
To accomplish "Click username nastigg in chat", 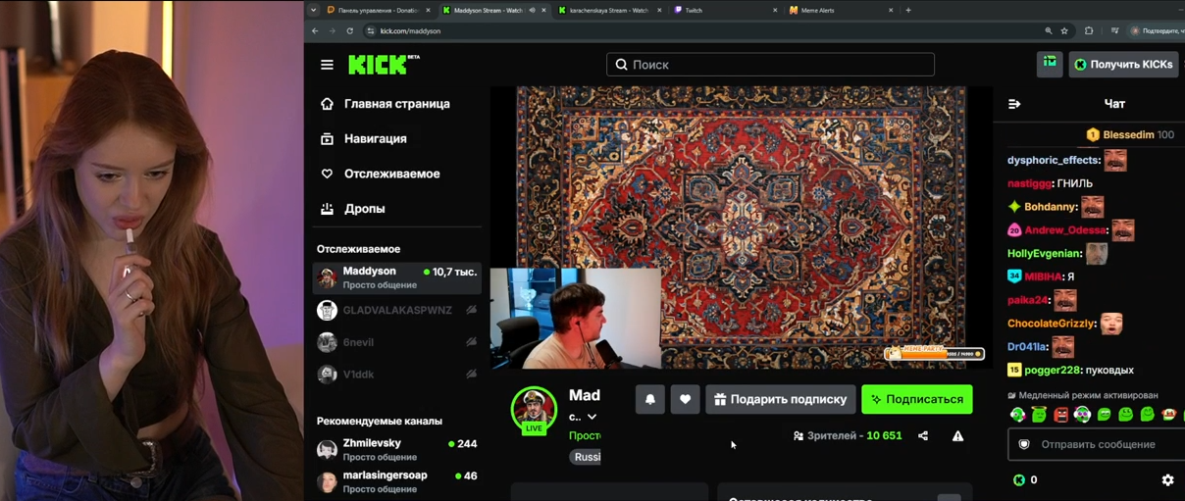I will pos(1028,183).
